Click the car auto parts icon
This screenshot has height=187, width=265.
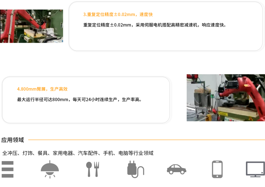click(x=176, y=169)
